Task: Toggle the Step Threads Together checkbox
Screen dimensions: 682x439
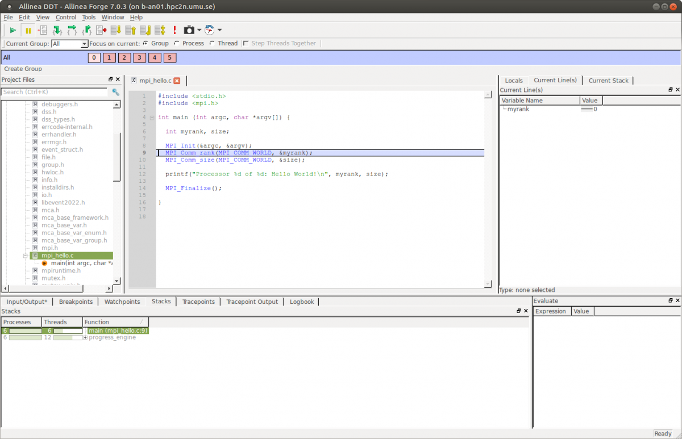Action: click(x=246, y=43)
